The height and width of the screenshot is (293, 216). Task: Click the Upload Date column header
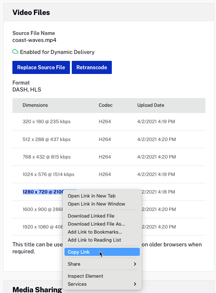[150, 105]
